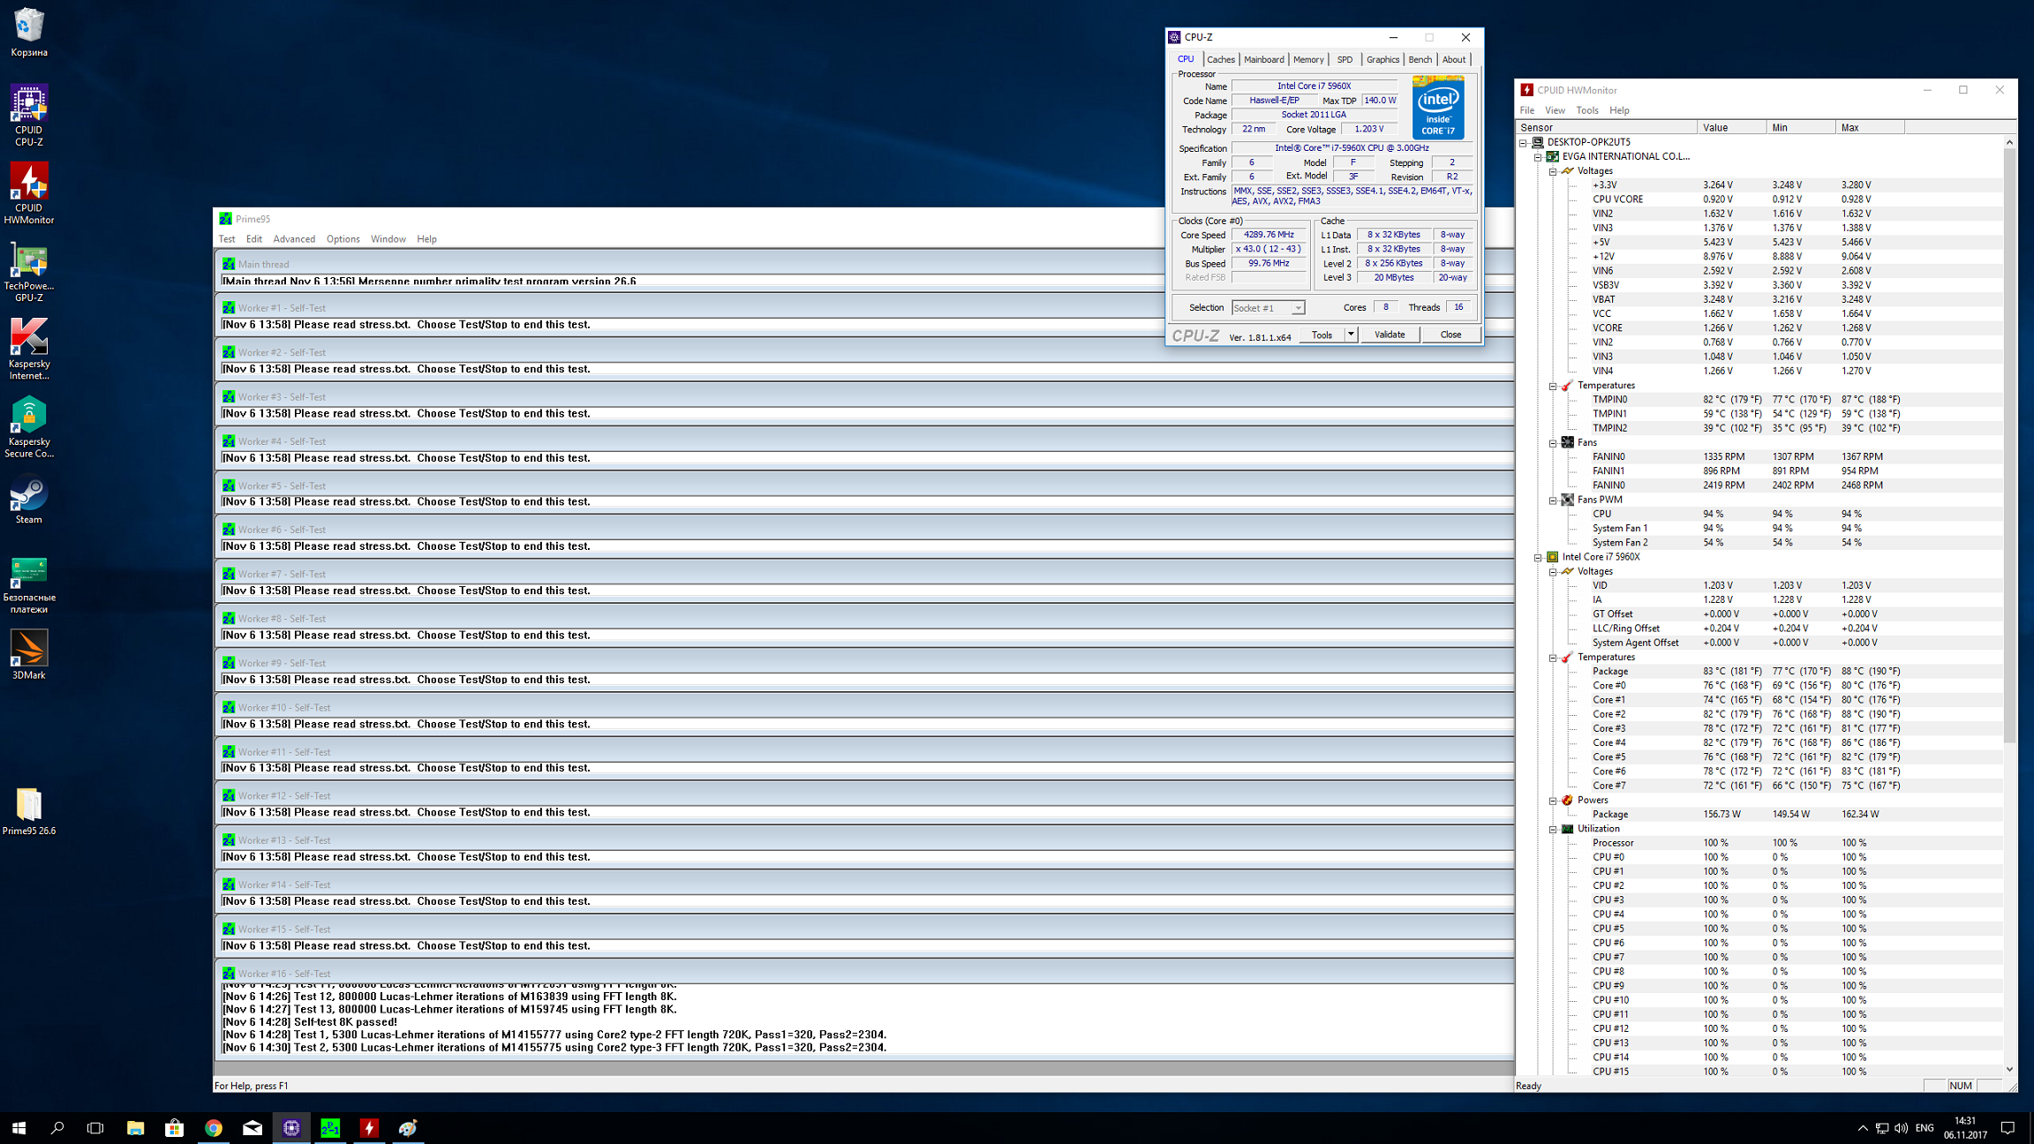The height and width of the screenshot is (1144, 2034).
Task: Click the Validate button in CPU-Z
Action: pyautogui.click(x=1389, y=335)
